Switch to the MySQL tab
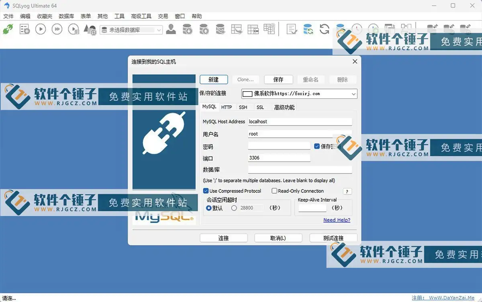482x302 pixels. [209, 107]
